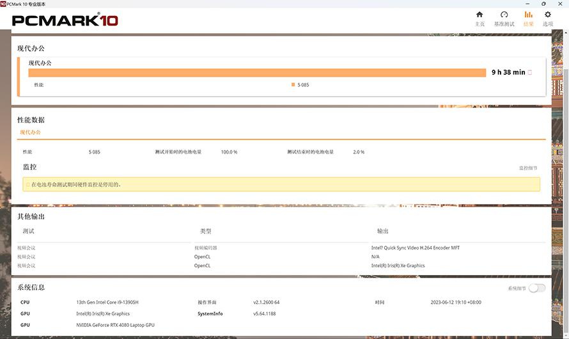Image resolution: width=569 pixels, height=339 pixels.
Task: Click the v5.64.1188 SystemInfo version
Action: 265,313
